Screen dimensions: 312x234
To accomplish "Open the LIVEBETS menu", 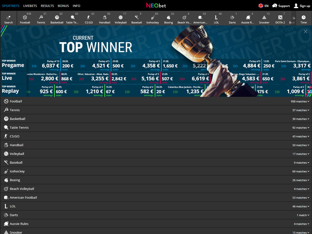I will [30, 6].
